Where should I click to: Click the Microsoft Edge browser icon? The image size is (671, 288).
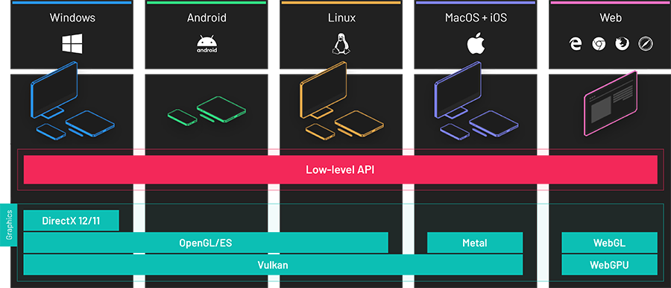[x=576, y=44]
